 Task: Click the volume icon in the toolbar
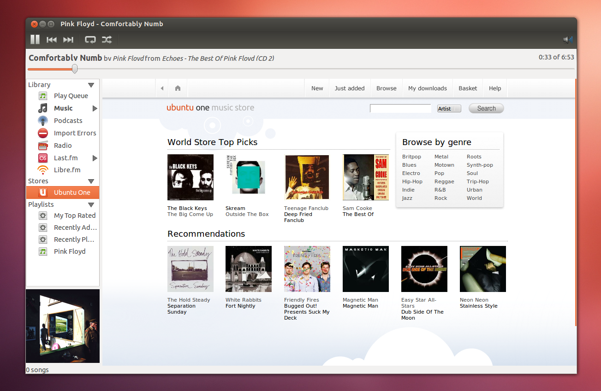(567, 40)
